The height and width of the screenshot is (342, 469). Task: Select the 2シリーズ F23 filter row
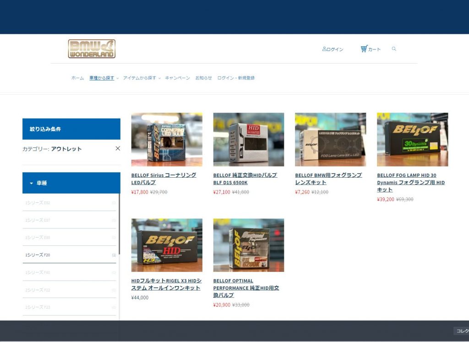(x=70, y=307)
